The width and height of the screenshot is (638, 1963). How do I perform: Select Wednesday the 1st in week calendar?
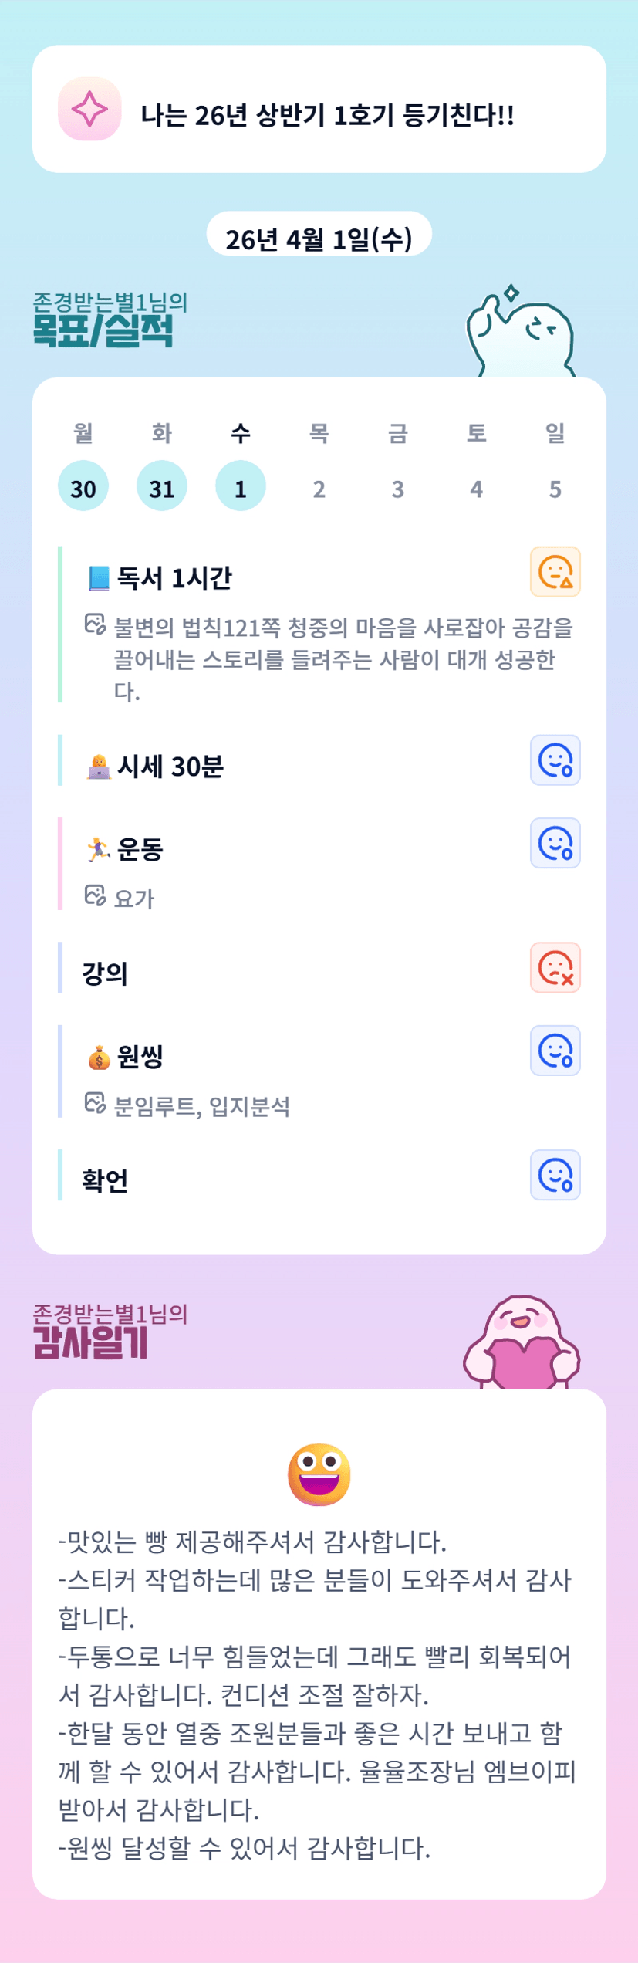click(x=241, y=486)
